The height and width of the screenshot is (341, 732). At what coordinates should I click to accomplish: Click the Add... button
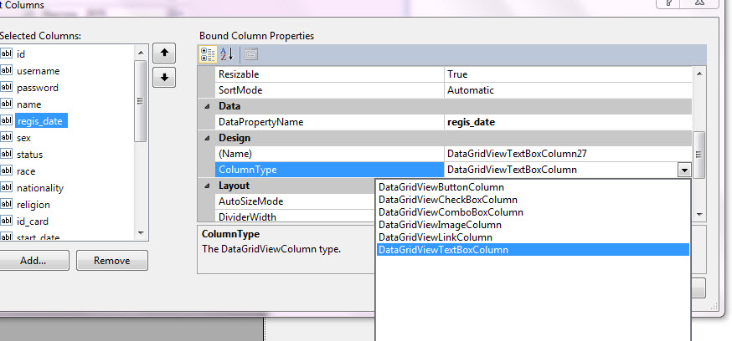[32, 261]
